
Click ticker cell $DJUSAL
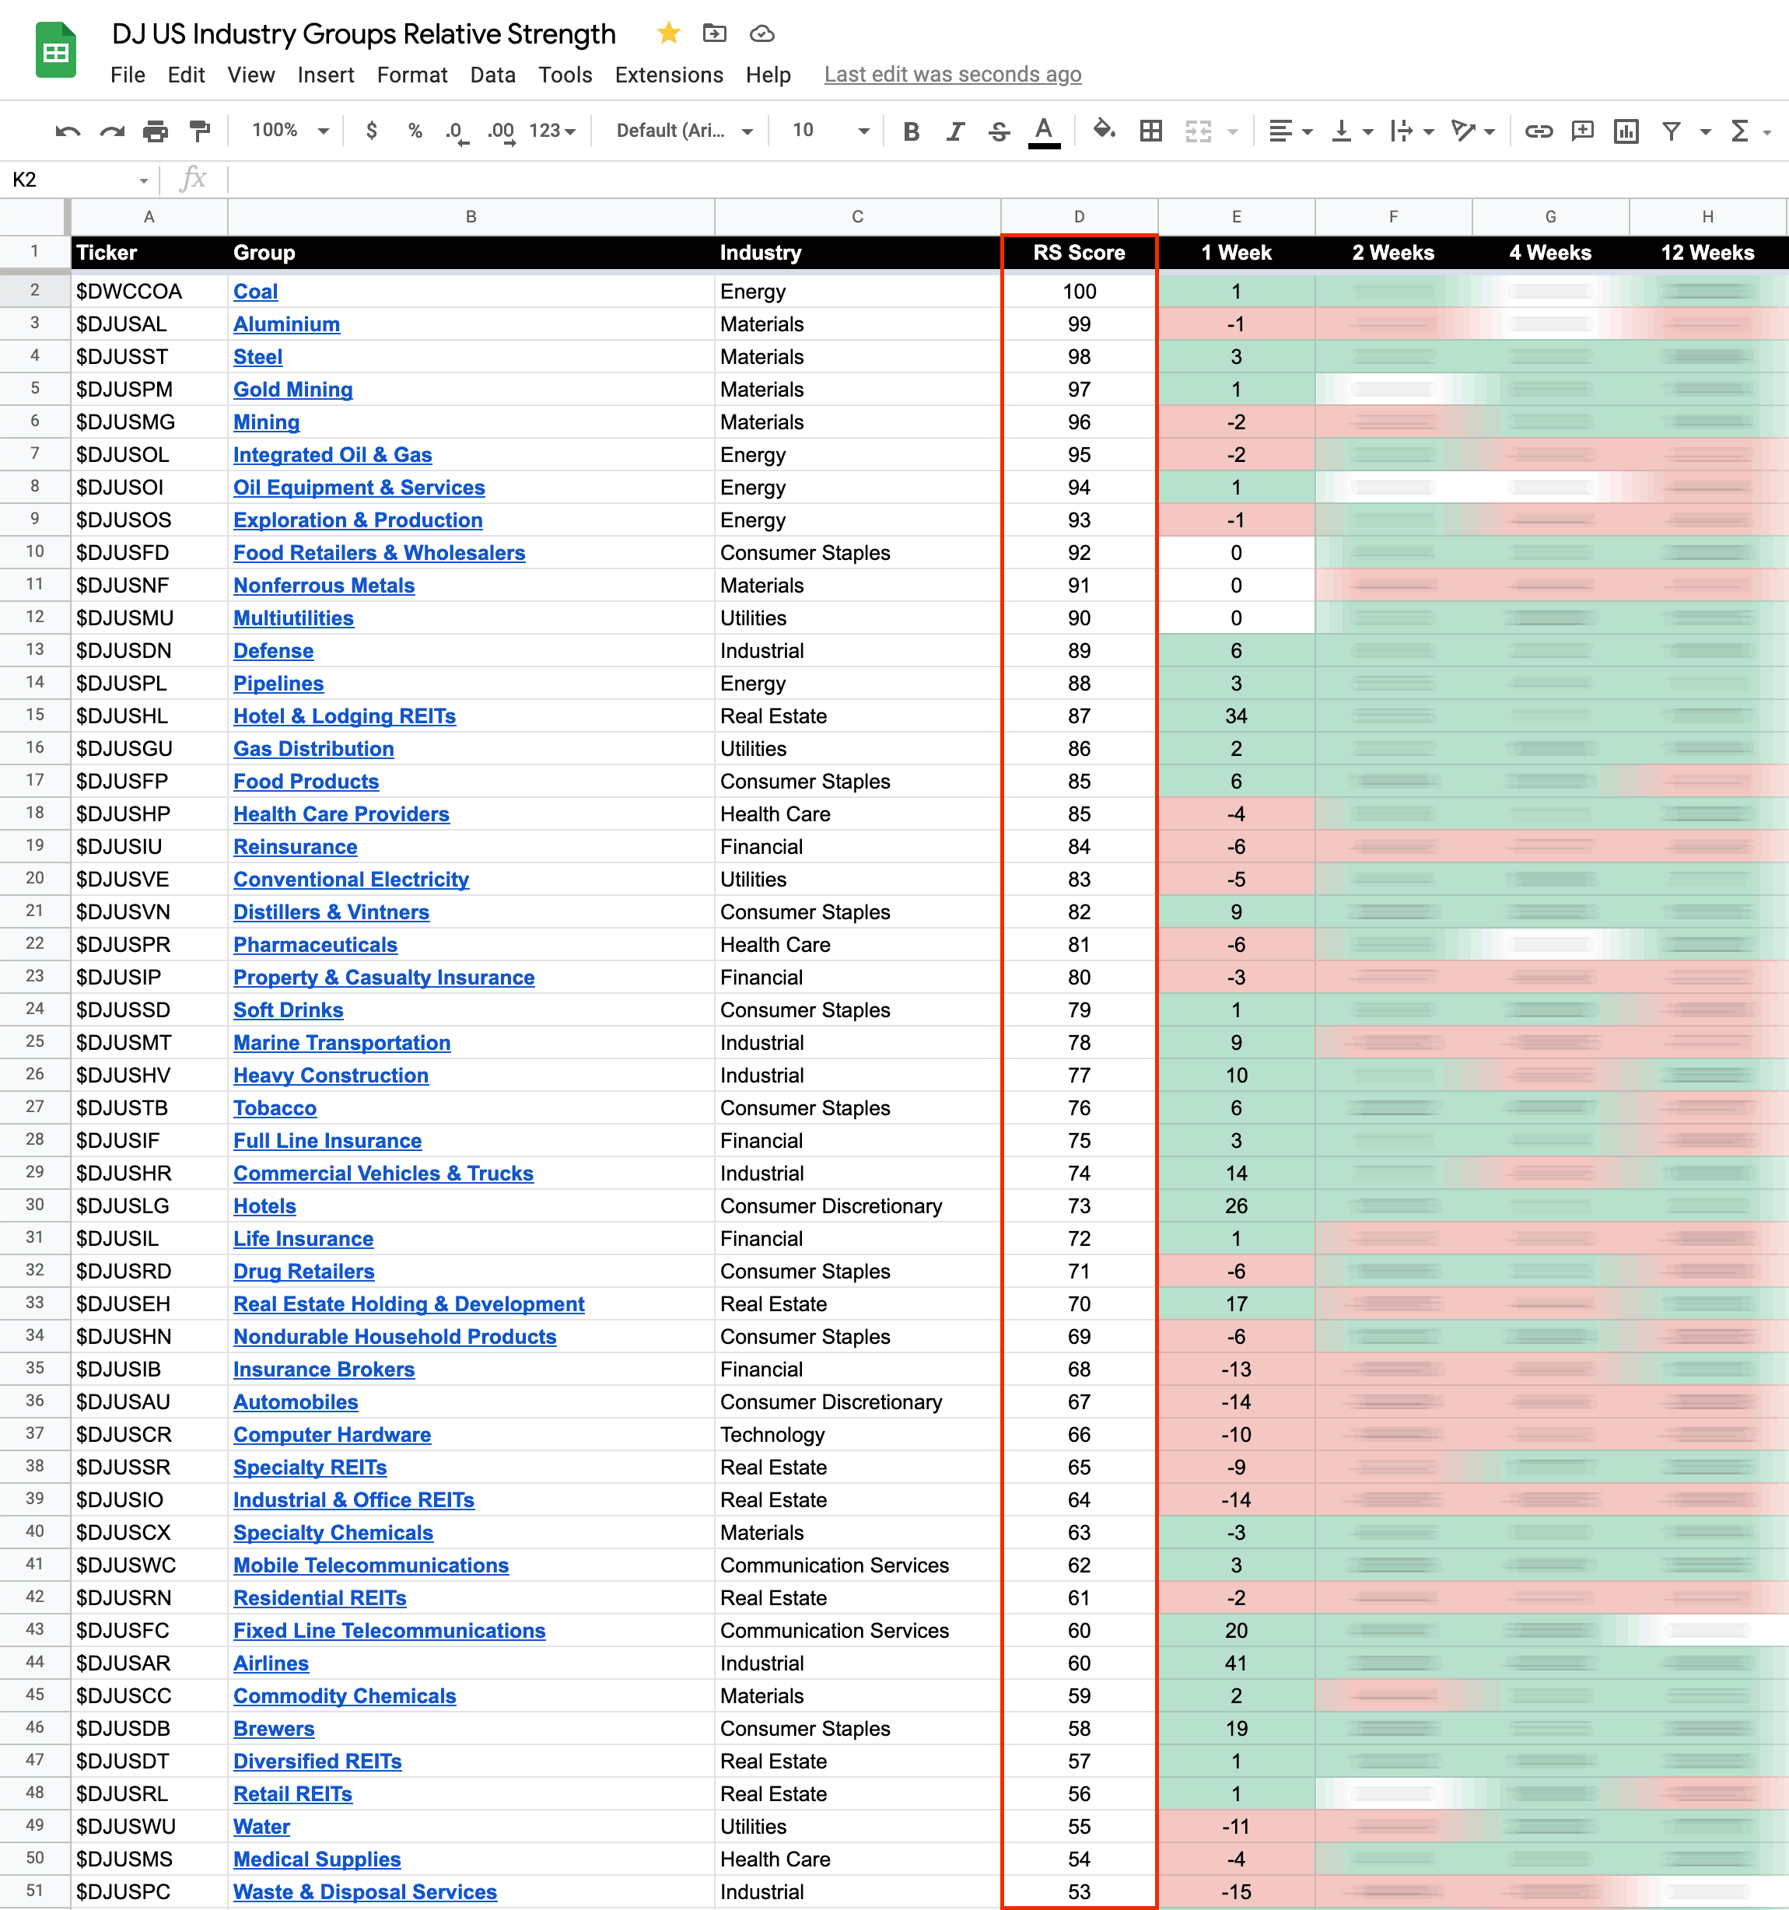pyautogui.click(x=149, y=325)
